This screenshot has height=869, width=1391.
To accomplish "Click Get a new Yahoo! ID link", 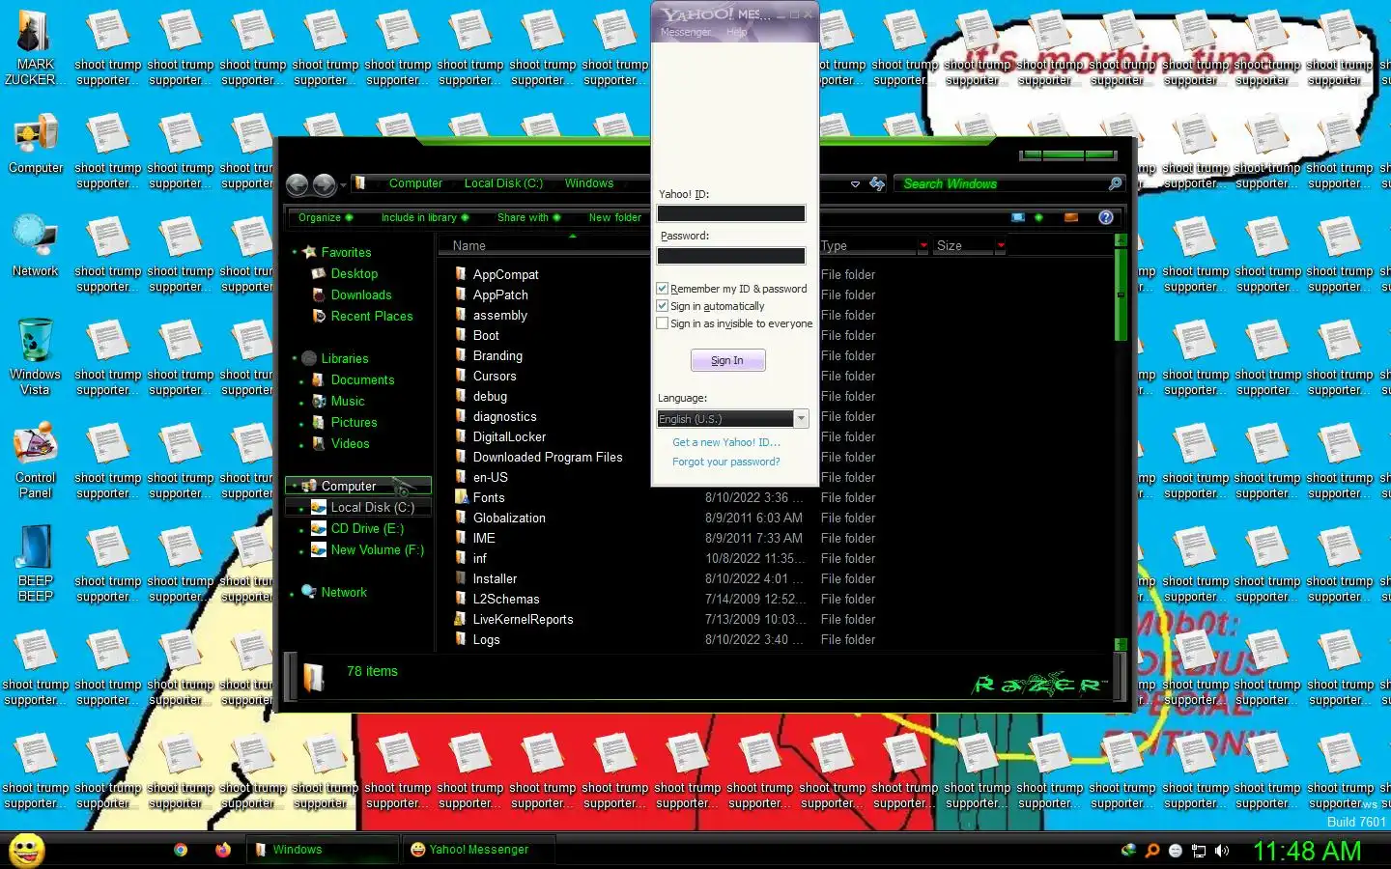I will pos(726,442).
